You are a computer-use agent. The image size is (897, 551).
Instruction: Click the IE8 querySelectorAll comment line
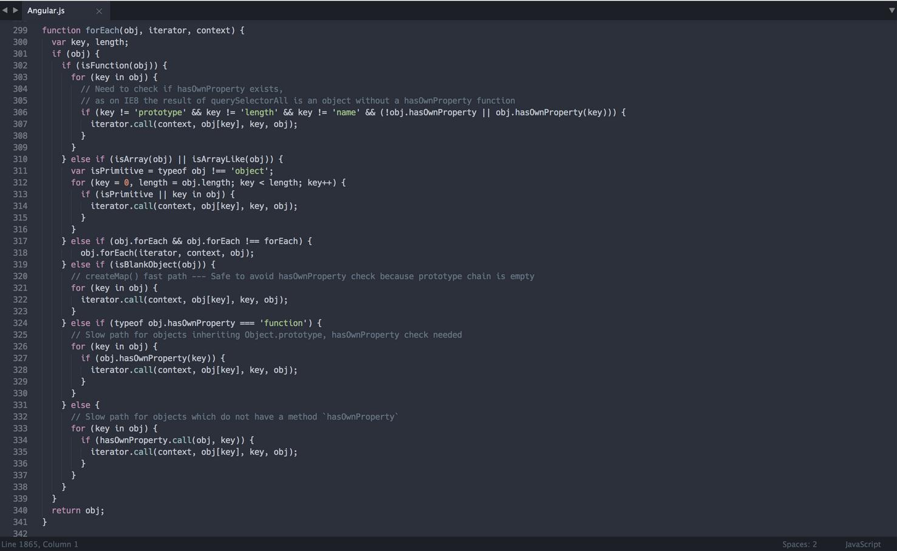tap(298, 101)
